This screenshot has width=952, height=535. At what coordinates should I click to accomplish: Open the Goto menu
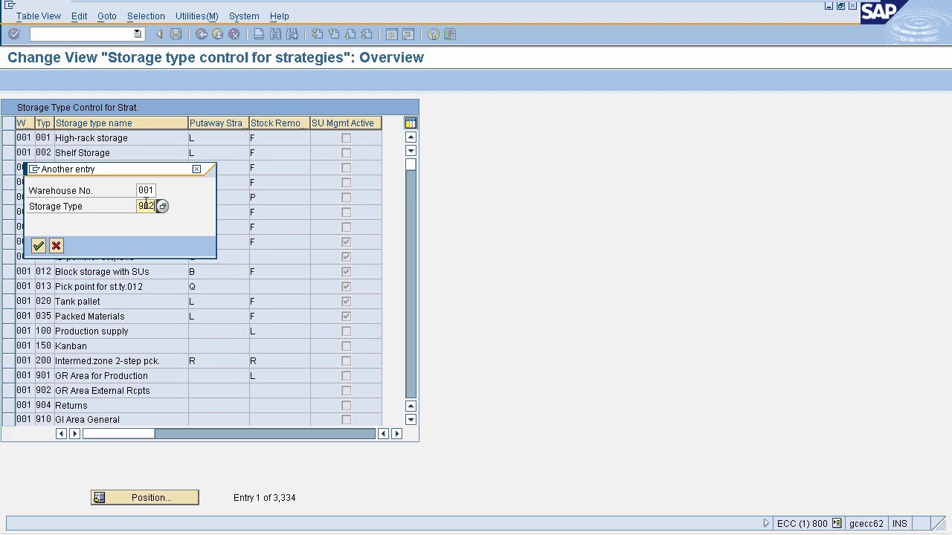click(x=106, y=16)
